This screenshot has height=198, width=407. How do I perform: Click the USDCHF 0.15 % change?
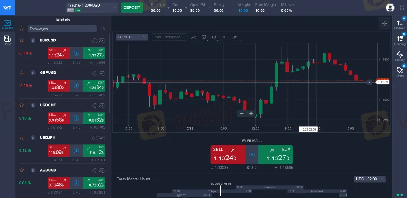pos(25,118)
